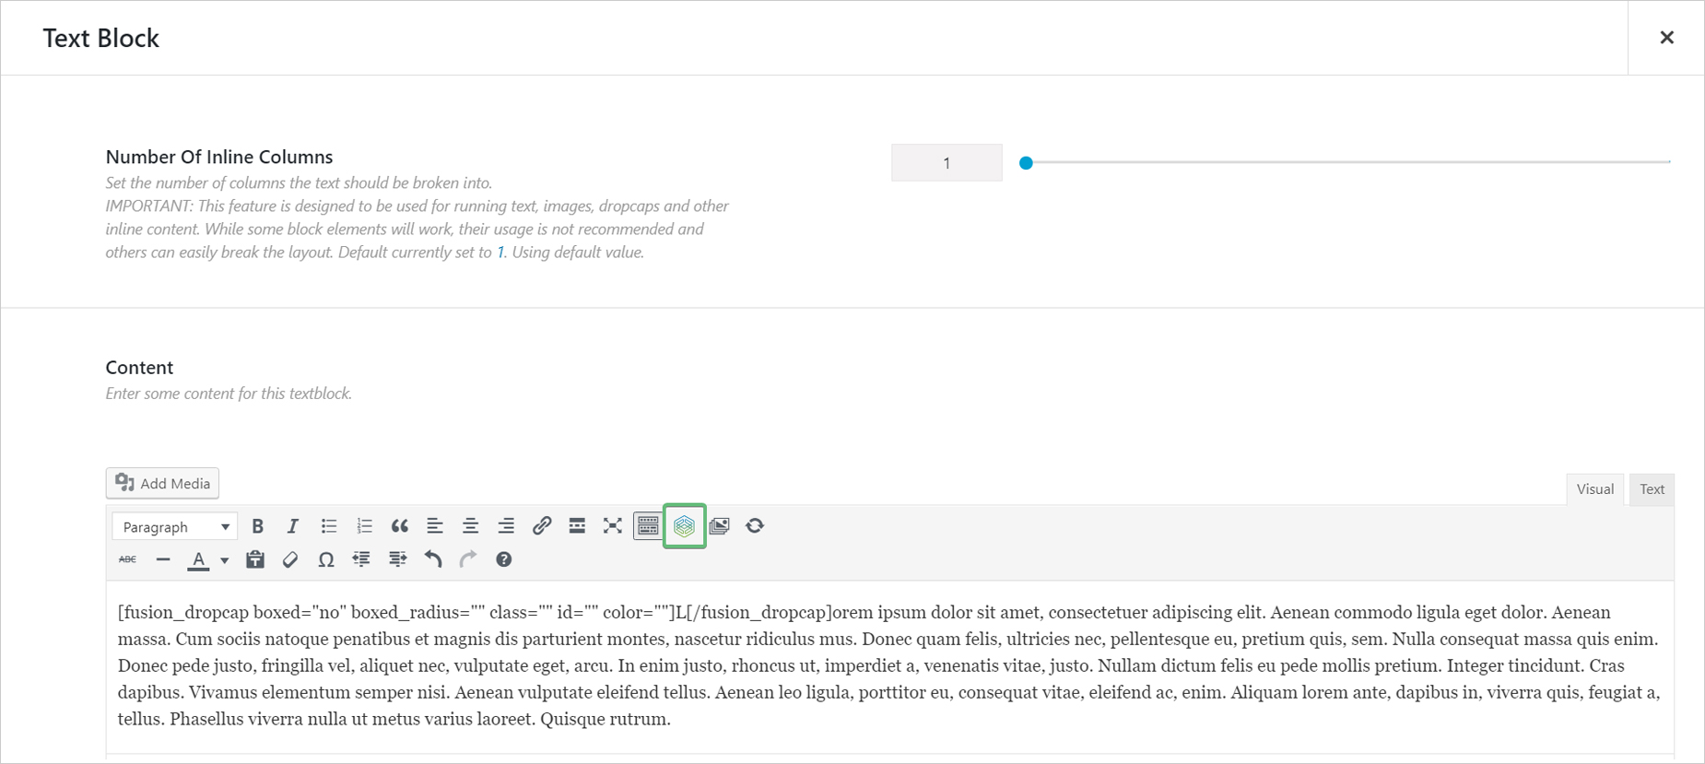Screen dimensions: 1705x764
Task: Switch to the Visual editor tab
Action: click(x=1595, y=489)
